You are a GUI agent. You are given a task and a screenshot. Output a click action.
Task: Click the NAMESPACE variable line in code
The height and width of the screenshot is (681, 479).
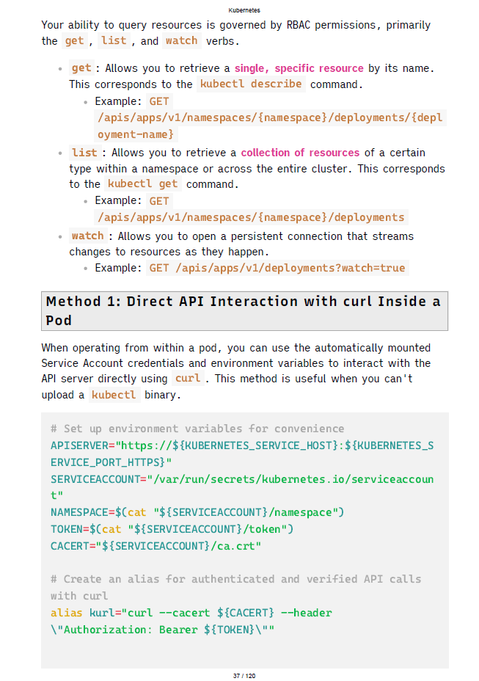coord(197,512)
